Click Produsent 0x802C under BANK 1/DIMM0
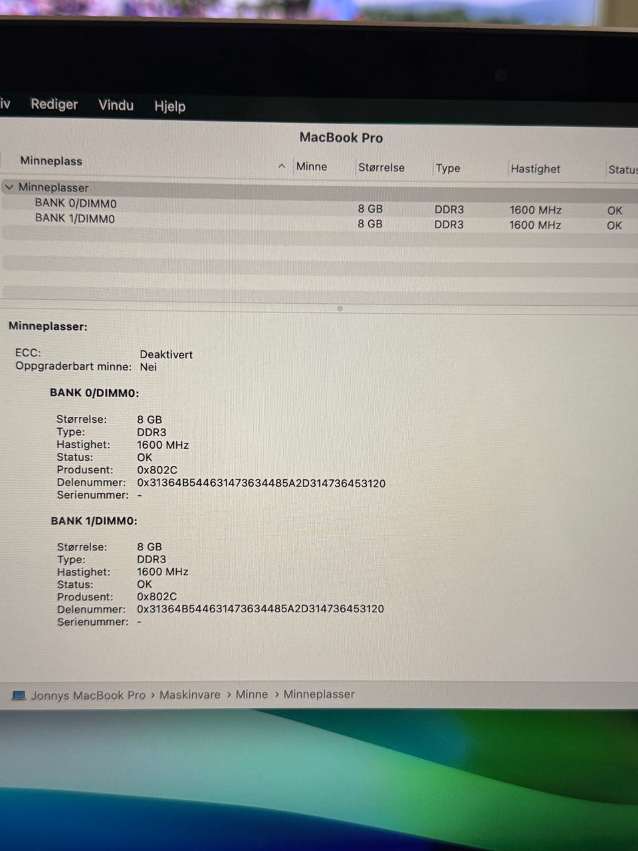Image resolution: width=638 pixels, height=851 pixels. [157, 597]
